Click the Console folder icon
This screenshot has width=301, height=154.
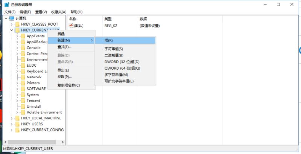[x=23, y=48]
